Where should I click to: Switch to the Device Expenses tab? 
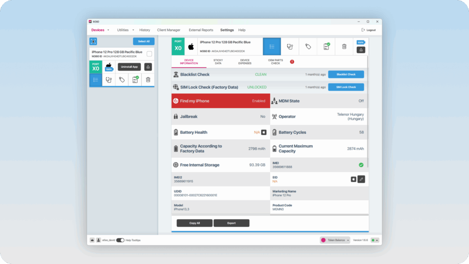(245, 62)
